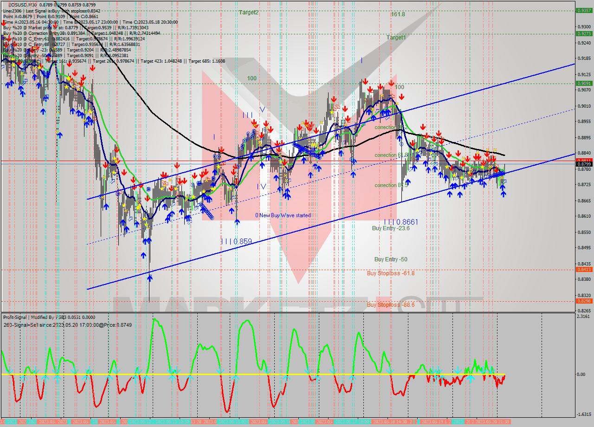Click the '| | | 0.859' wave label
Image resolution: width=594 pixels, height=427 pixels.
(236, 241)
